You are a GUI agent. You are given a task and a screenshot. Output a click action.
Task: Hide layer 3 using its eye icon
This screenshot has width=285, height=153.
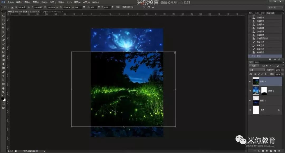[250, 81]
